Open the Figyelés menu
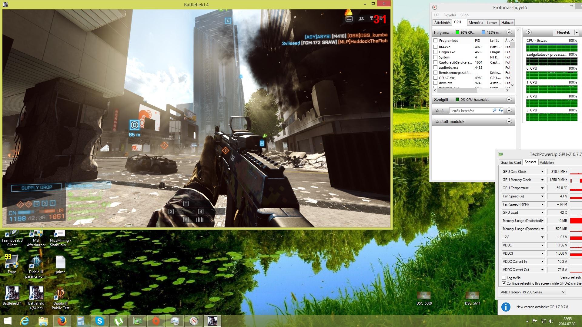582x327 pixels. [x=450, y=15]
